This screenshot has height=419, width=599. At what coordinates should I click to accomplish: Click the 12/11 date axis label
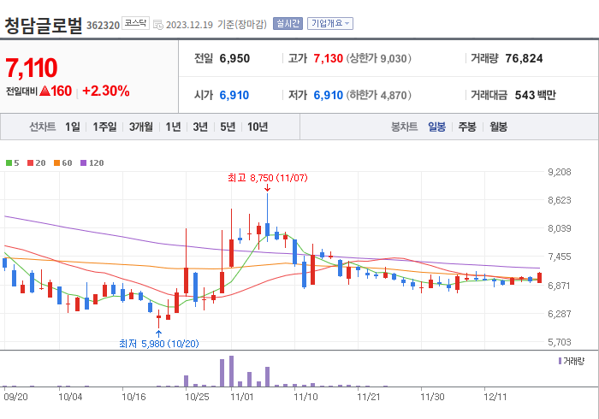click(495, 397)
